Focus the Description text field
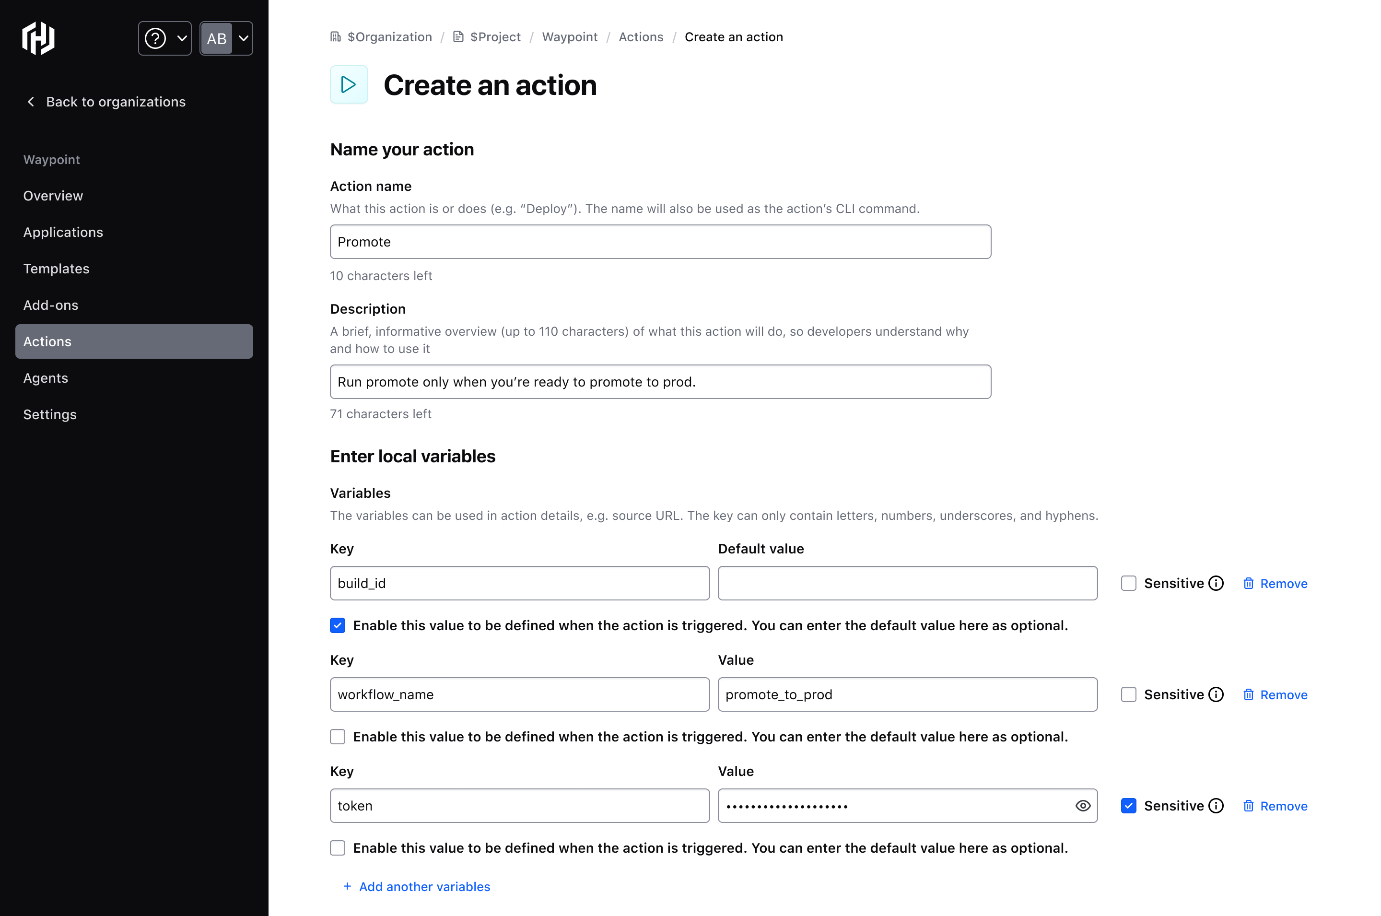The image size is (1381, 916). tap(660, 382)
